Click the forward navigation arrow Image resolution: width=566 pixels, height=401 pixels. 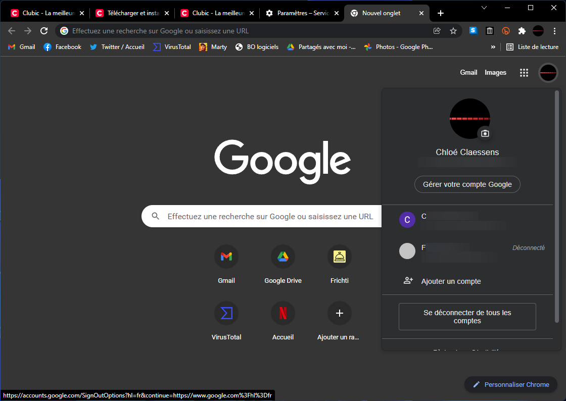coord(28,31)
